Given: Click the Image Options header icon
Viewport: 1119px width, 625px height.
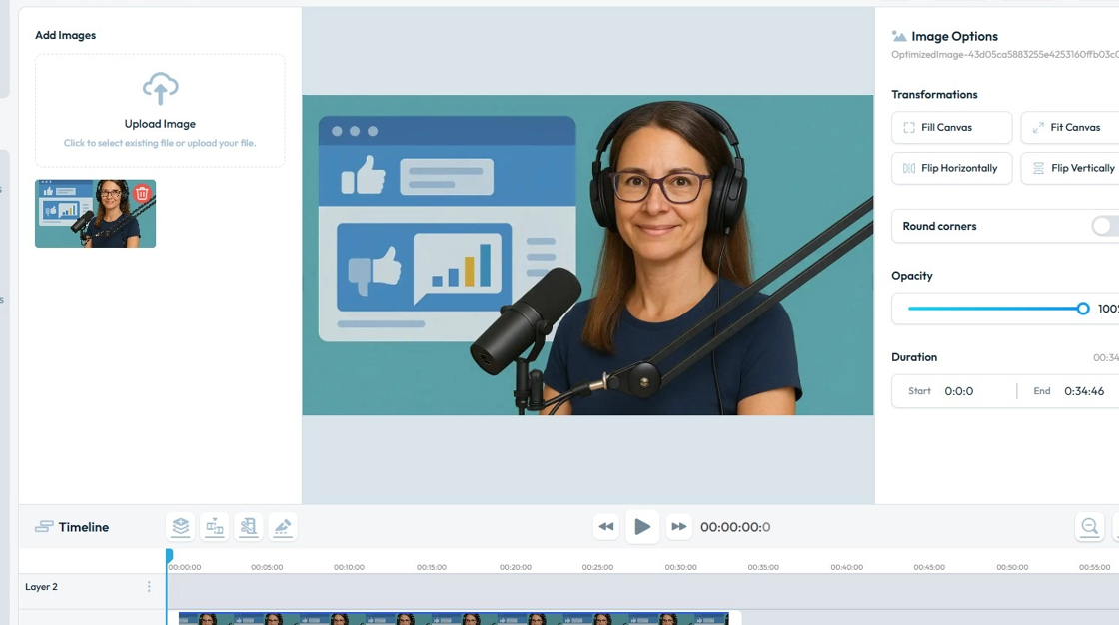Looking at the screenshot, I should coord(899,36).
